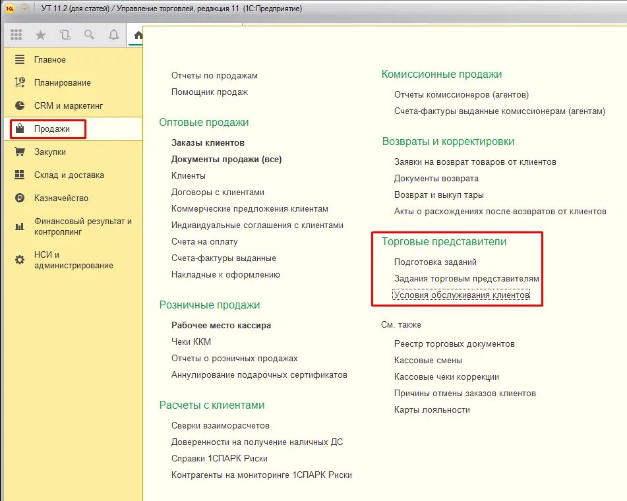This screenshot has height=501, width=627.
Task: Open НСИ и администрирование section
Action: 74,260
